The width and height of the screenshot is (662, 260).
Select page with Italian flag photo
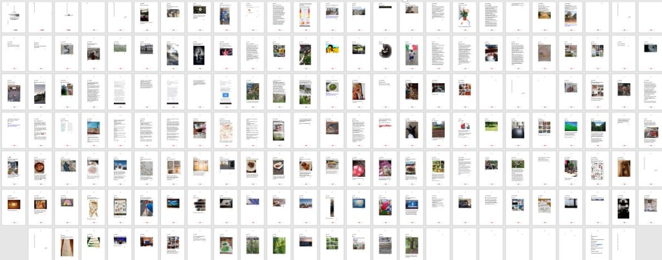(411, 52)
